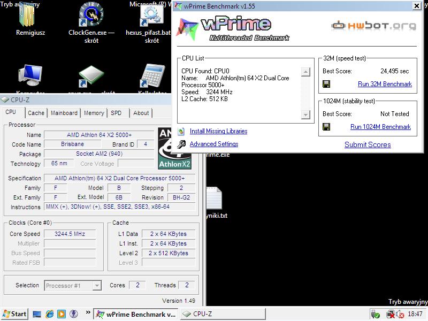Open the CPU-Z shortcut desktop icon
Viewport: 428px width, 321px height.
[x=91, y=76]
